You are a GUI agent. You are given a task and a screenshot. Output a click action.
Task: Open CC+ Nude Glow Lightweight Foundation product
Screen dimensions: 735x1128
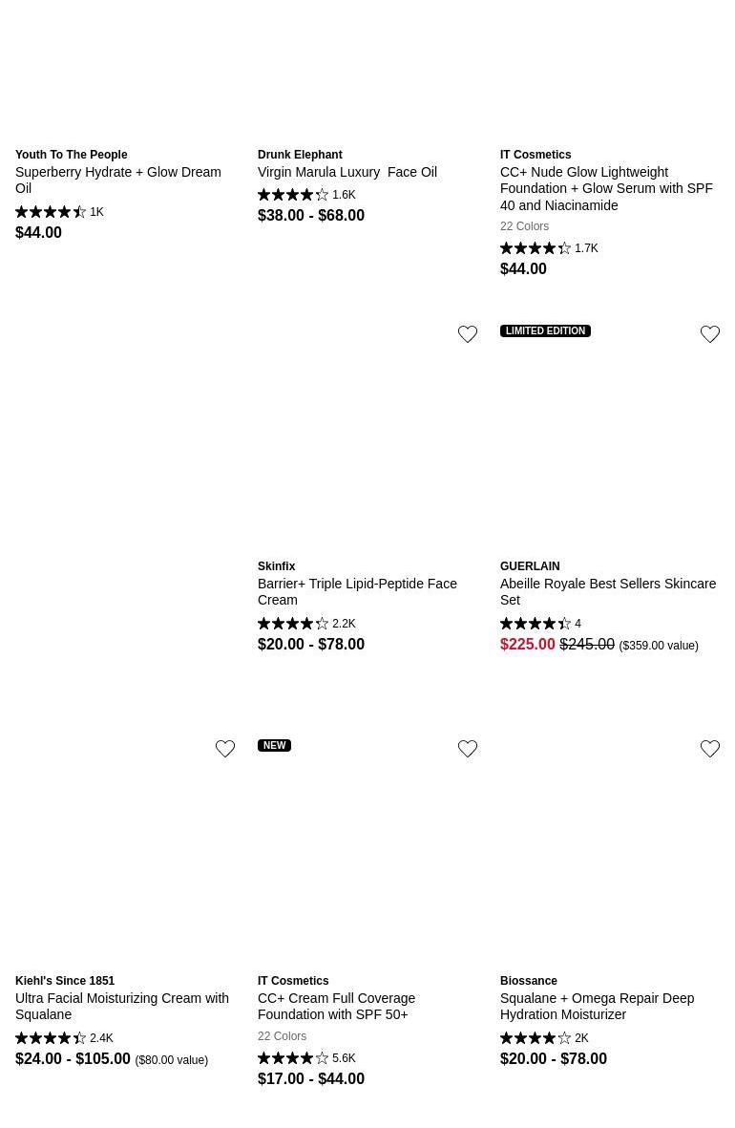click(x=606, y=188)
